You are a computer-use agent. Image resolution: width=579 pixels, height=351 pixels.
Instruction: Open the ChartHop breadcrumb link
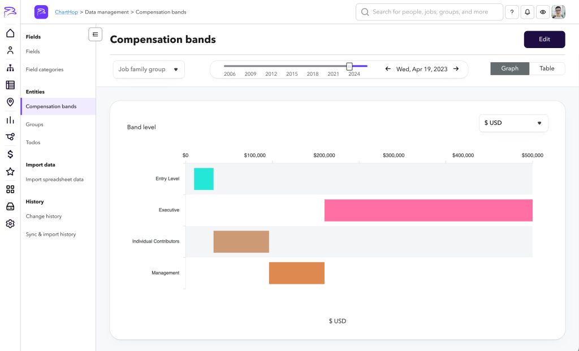click(67, 12)
